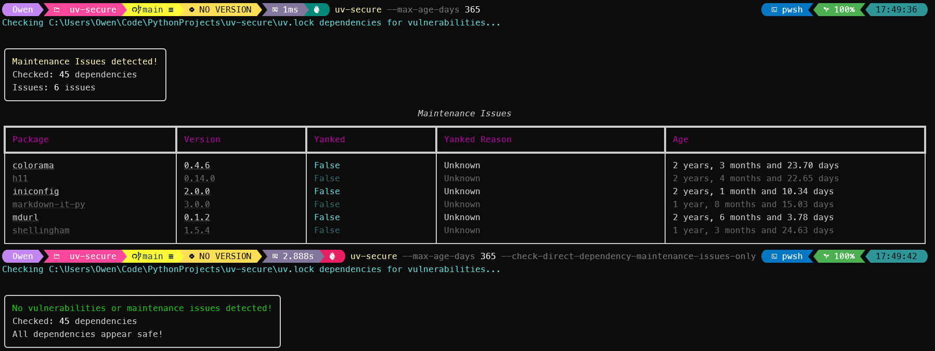
Task: Click 'Checked: 45 dependencies' in first summary box
Action: coord(75,75)
